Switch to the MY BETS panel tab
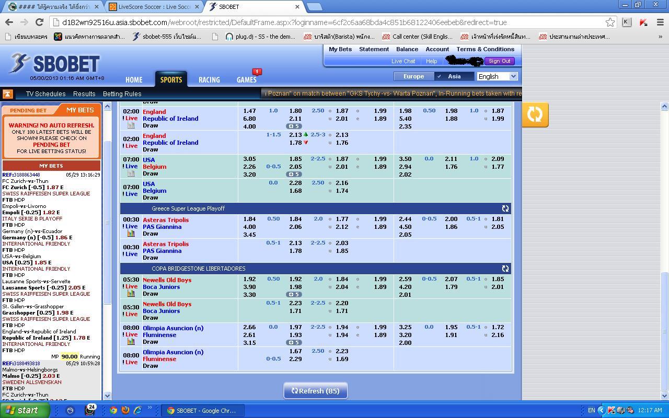669x418 pixels. coord(80,110)
